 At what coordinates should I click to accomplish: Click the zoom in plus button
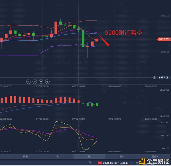pos(47,81)
